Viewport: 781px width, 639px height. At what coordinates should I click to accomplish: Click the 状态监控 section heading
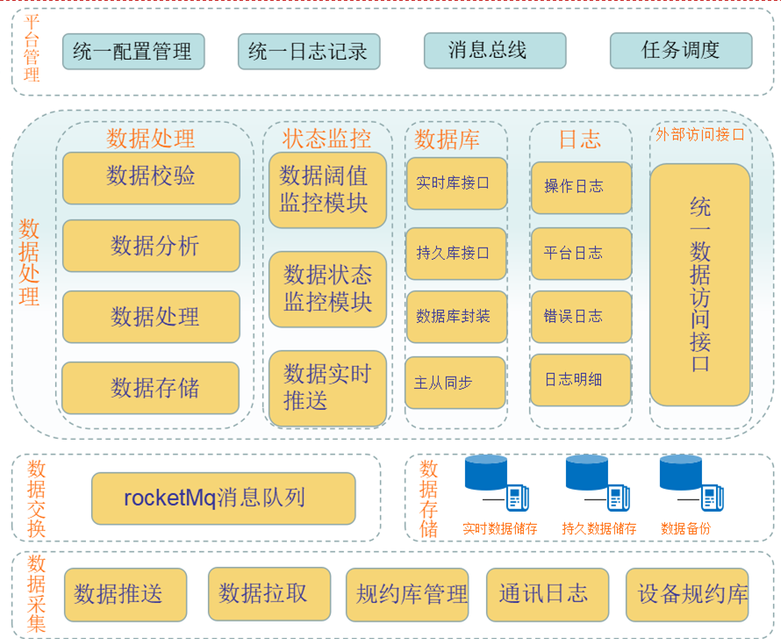[x=326, y=139]
